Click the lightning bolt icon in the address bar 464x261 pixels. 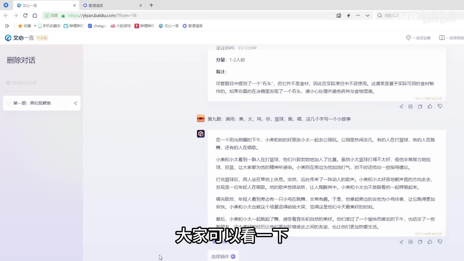click(x=348, y=16)
